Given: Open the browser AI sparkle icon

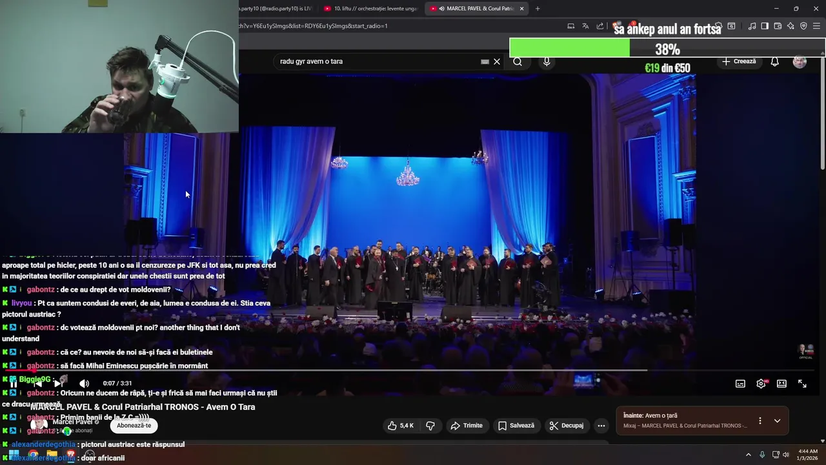Looking at the screenshot, I should pyautogui.click(x=791, y=26).
